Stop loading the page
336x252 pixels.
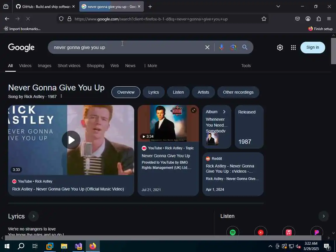click(x=28, y=19)
